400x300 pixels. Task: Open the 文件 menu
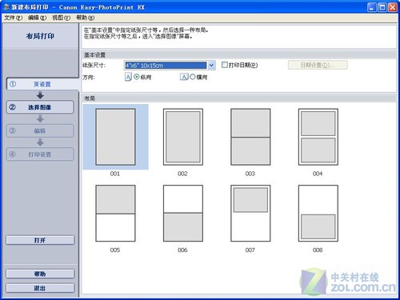tap(13, 18)
